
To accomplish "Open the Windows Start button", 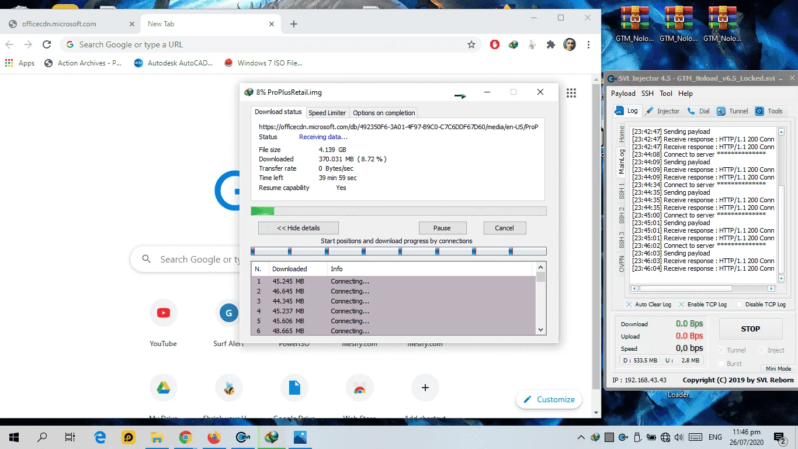I will pyautogui.click(x=14, y=437).
